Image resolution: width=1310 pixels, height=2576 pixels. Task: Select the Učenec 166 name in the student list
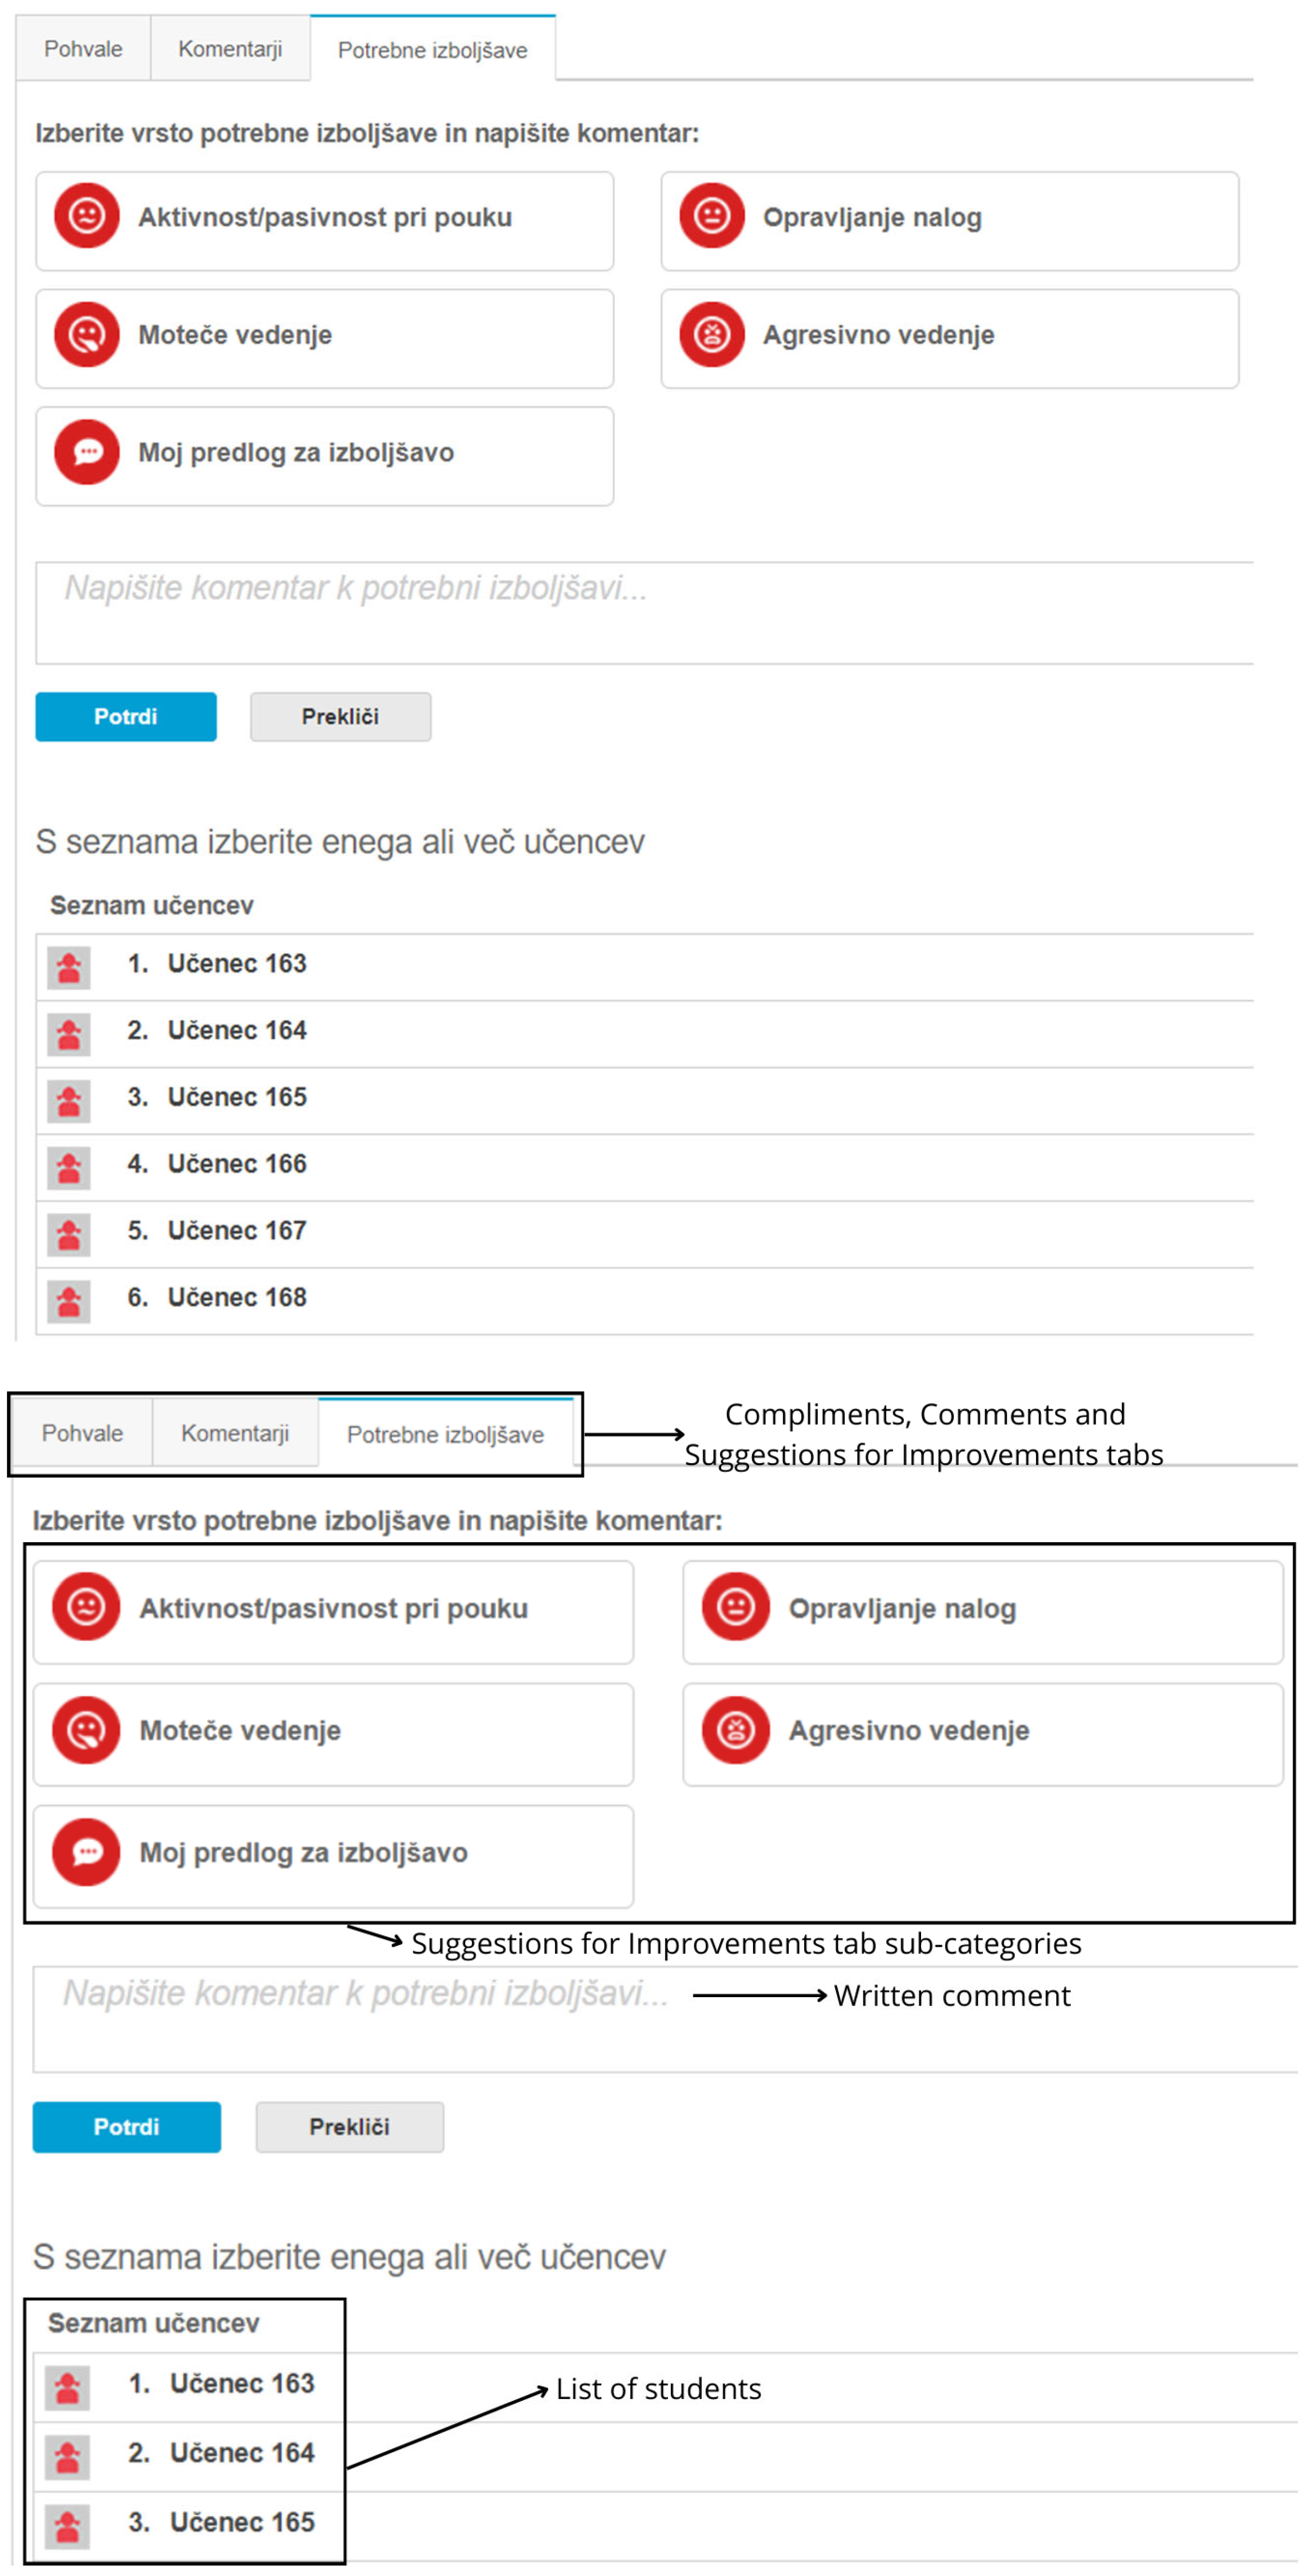237,1164
